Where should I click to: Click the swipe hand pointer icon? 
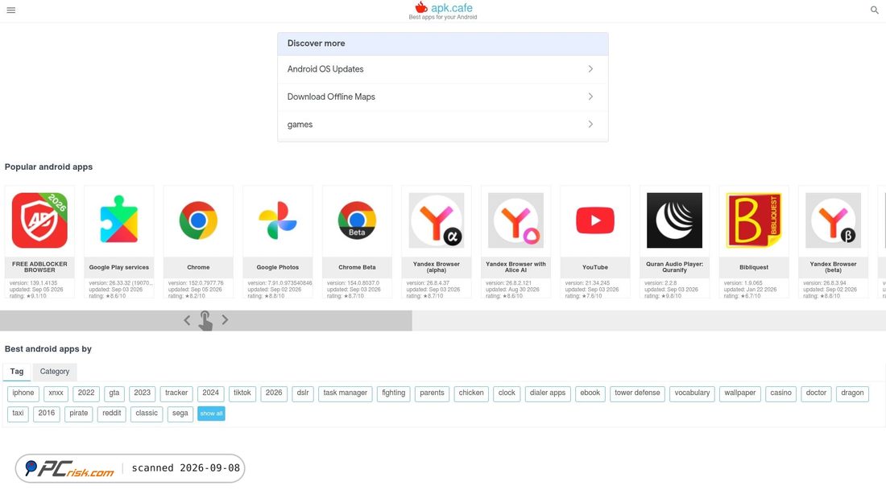click(x=205, y=321)
